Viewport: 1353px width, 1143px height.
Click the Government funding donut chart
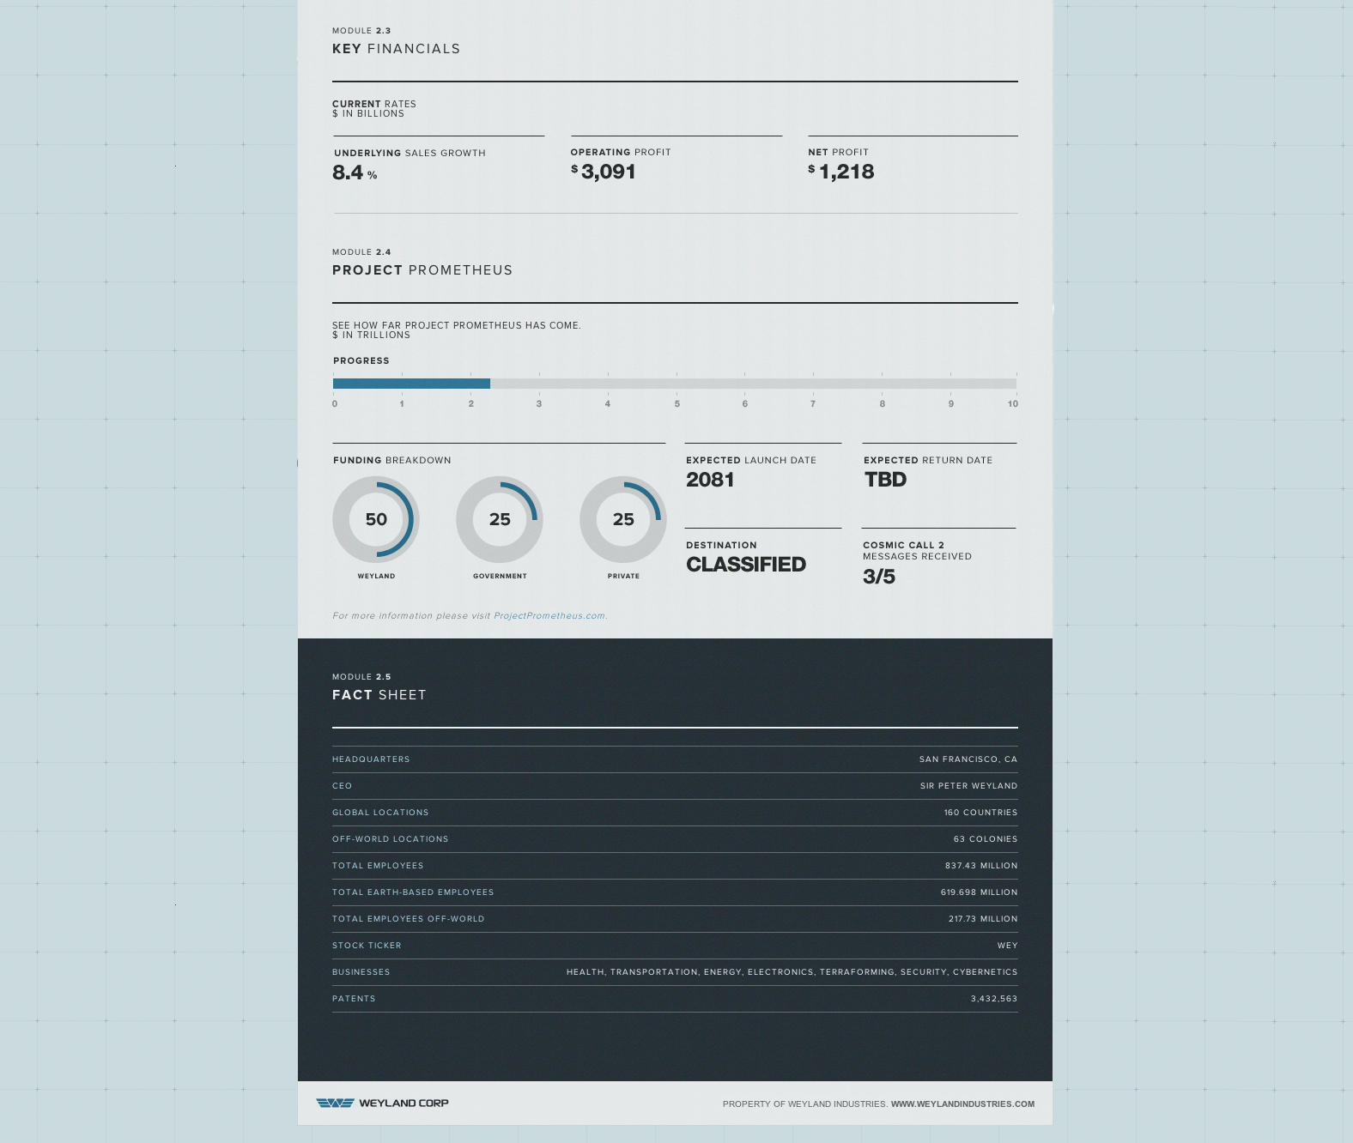pos(500,520)
